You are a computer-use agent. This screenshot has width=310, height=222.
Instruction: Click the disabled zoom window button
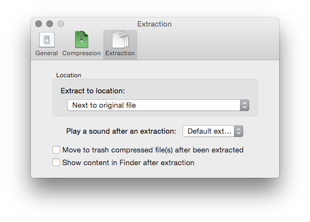(x=61, y=24)
